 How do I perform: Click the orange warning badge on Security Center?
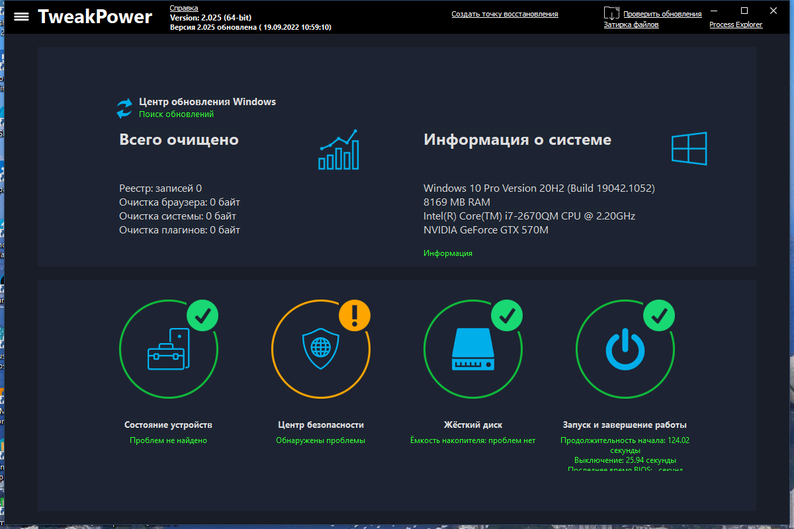[x=355, y=315]
